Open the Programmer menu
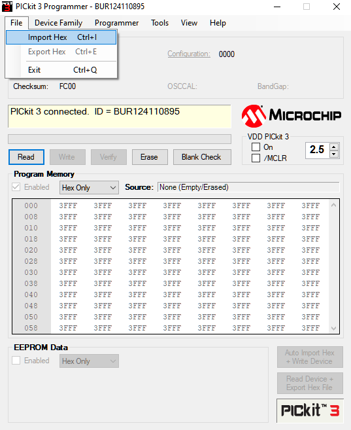The height and width of the screenshot is (430, 351). click(116, 23)
